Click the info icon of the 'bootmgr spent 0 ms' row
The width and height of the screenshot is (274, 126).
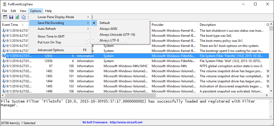4,51
